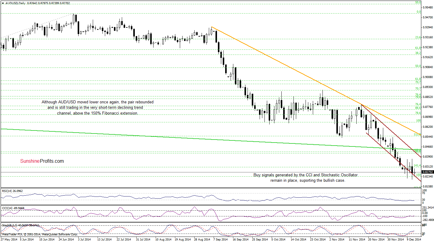
Task: Click the 0.86200 price axis value
Action: (428, 127)
